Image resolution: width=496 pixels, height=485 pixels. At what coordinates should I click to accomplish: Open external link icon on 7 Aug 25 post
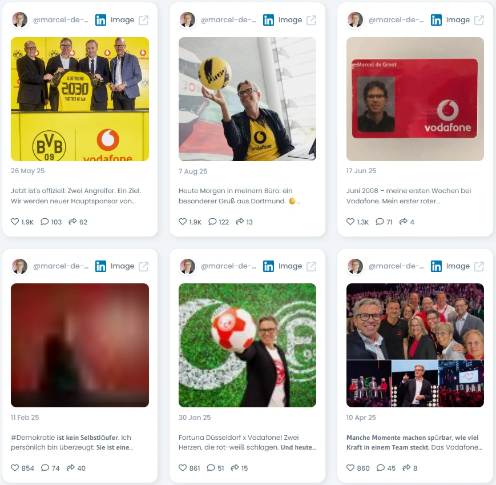click(x=311, y=20)
